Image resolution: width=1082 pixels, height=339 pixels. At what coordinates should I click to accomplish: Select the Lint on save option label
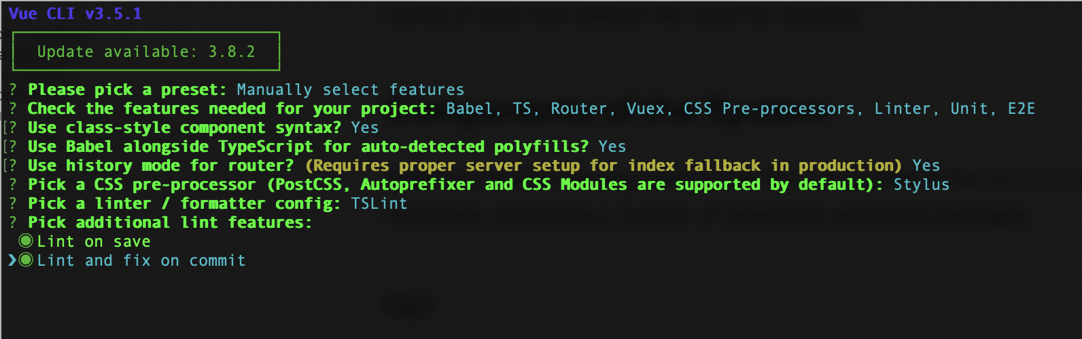click(x=94, y=241)
